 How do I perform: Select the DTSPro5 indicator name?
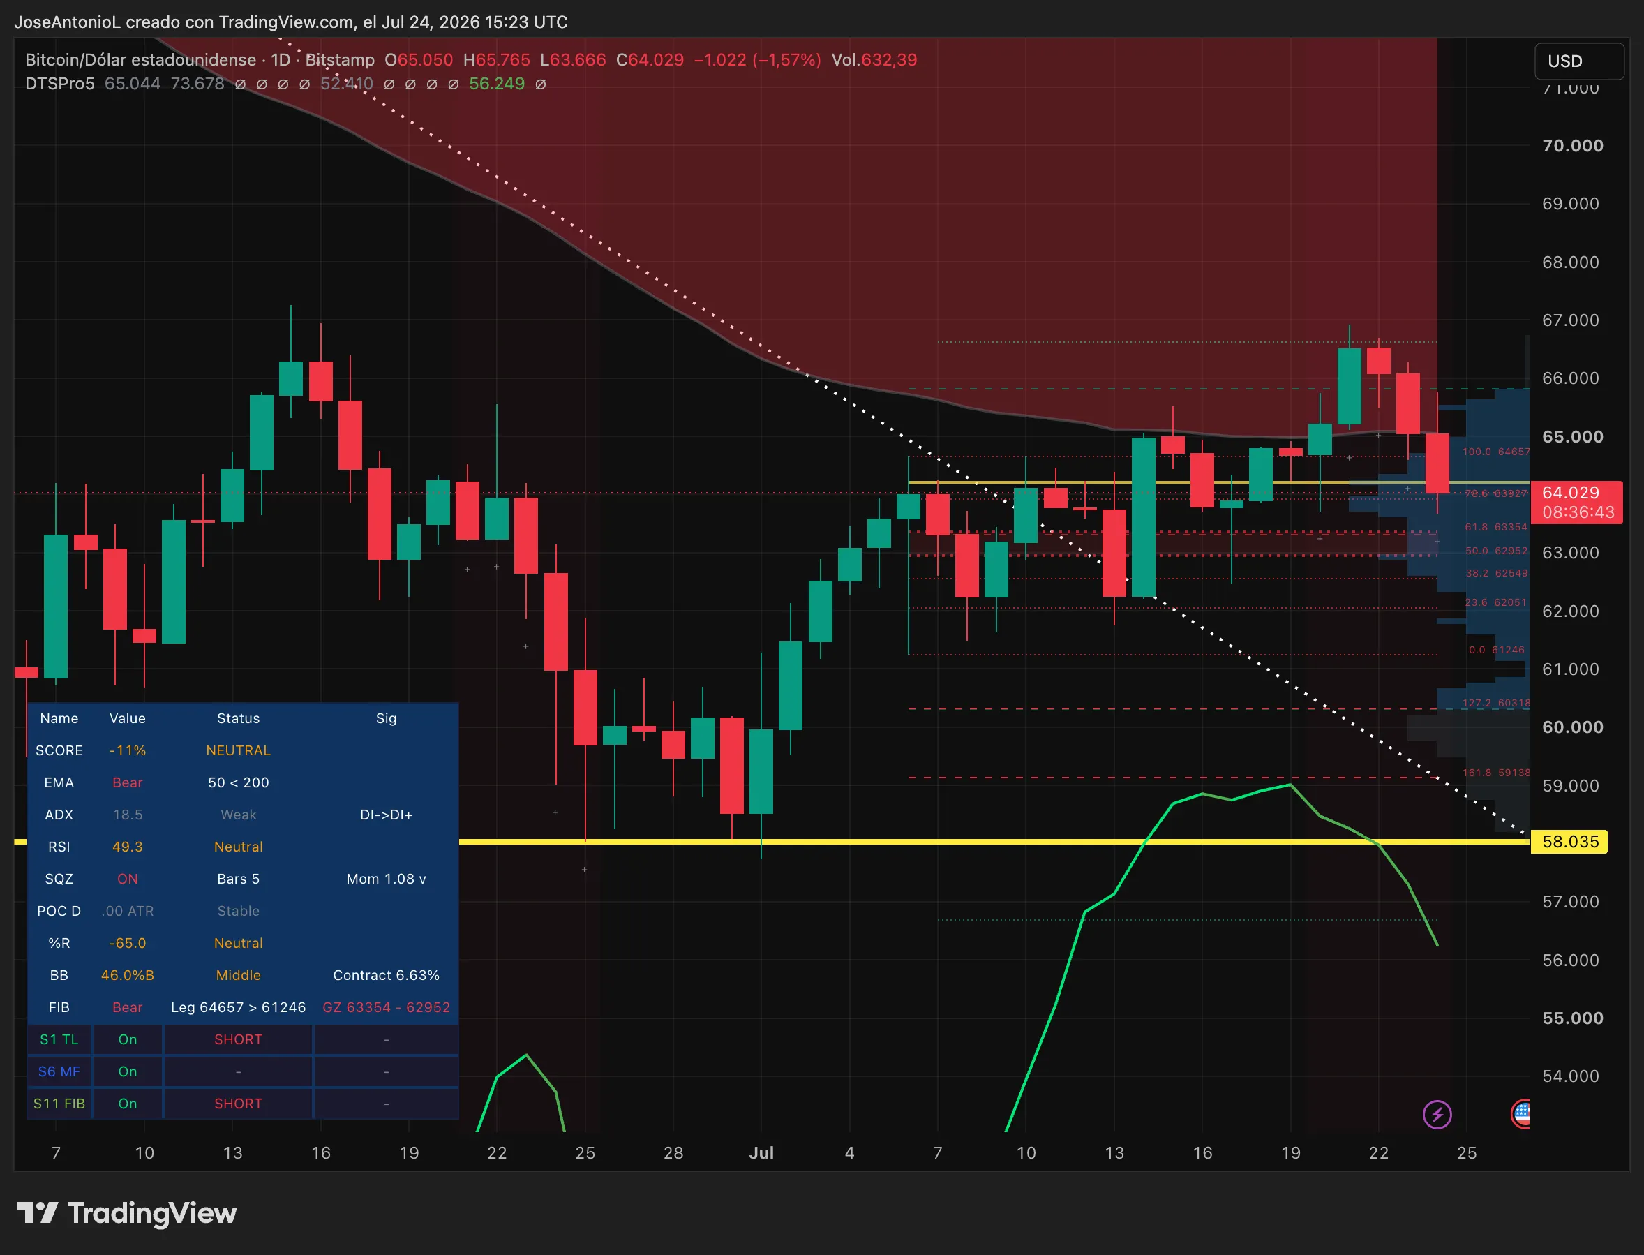coord(60,84)
